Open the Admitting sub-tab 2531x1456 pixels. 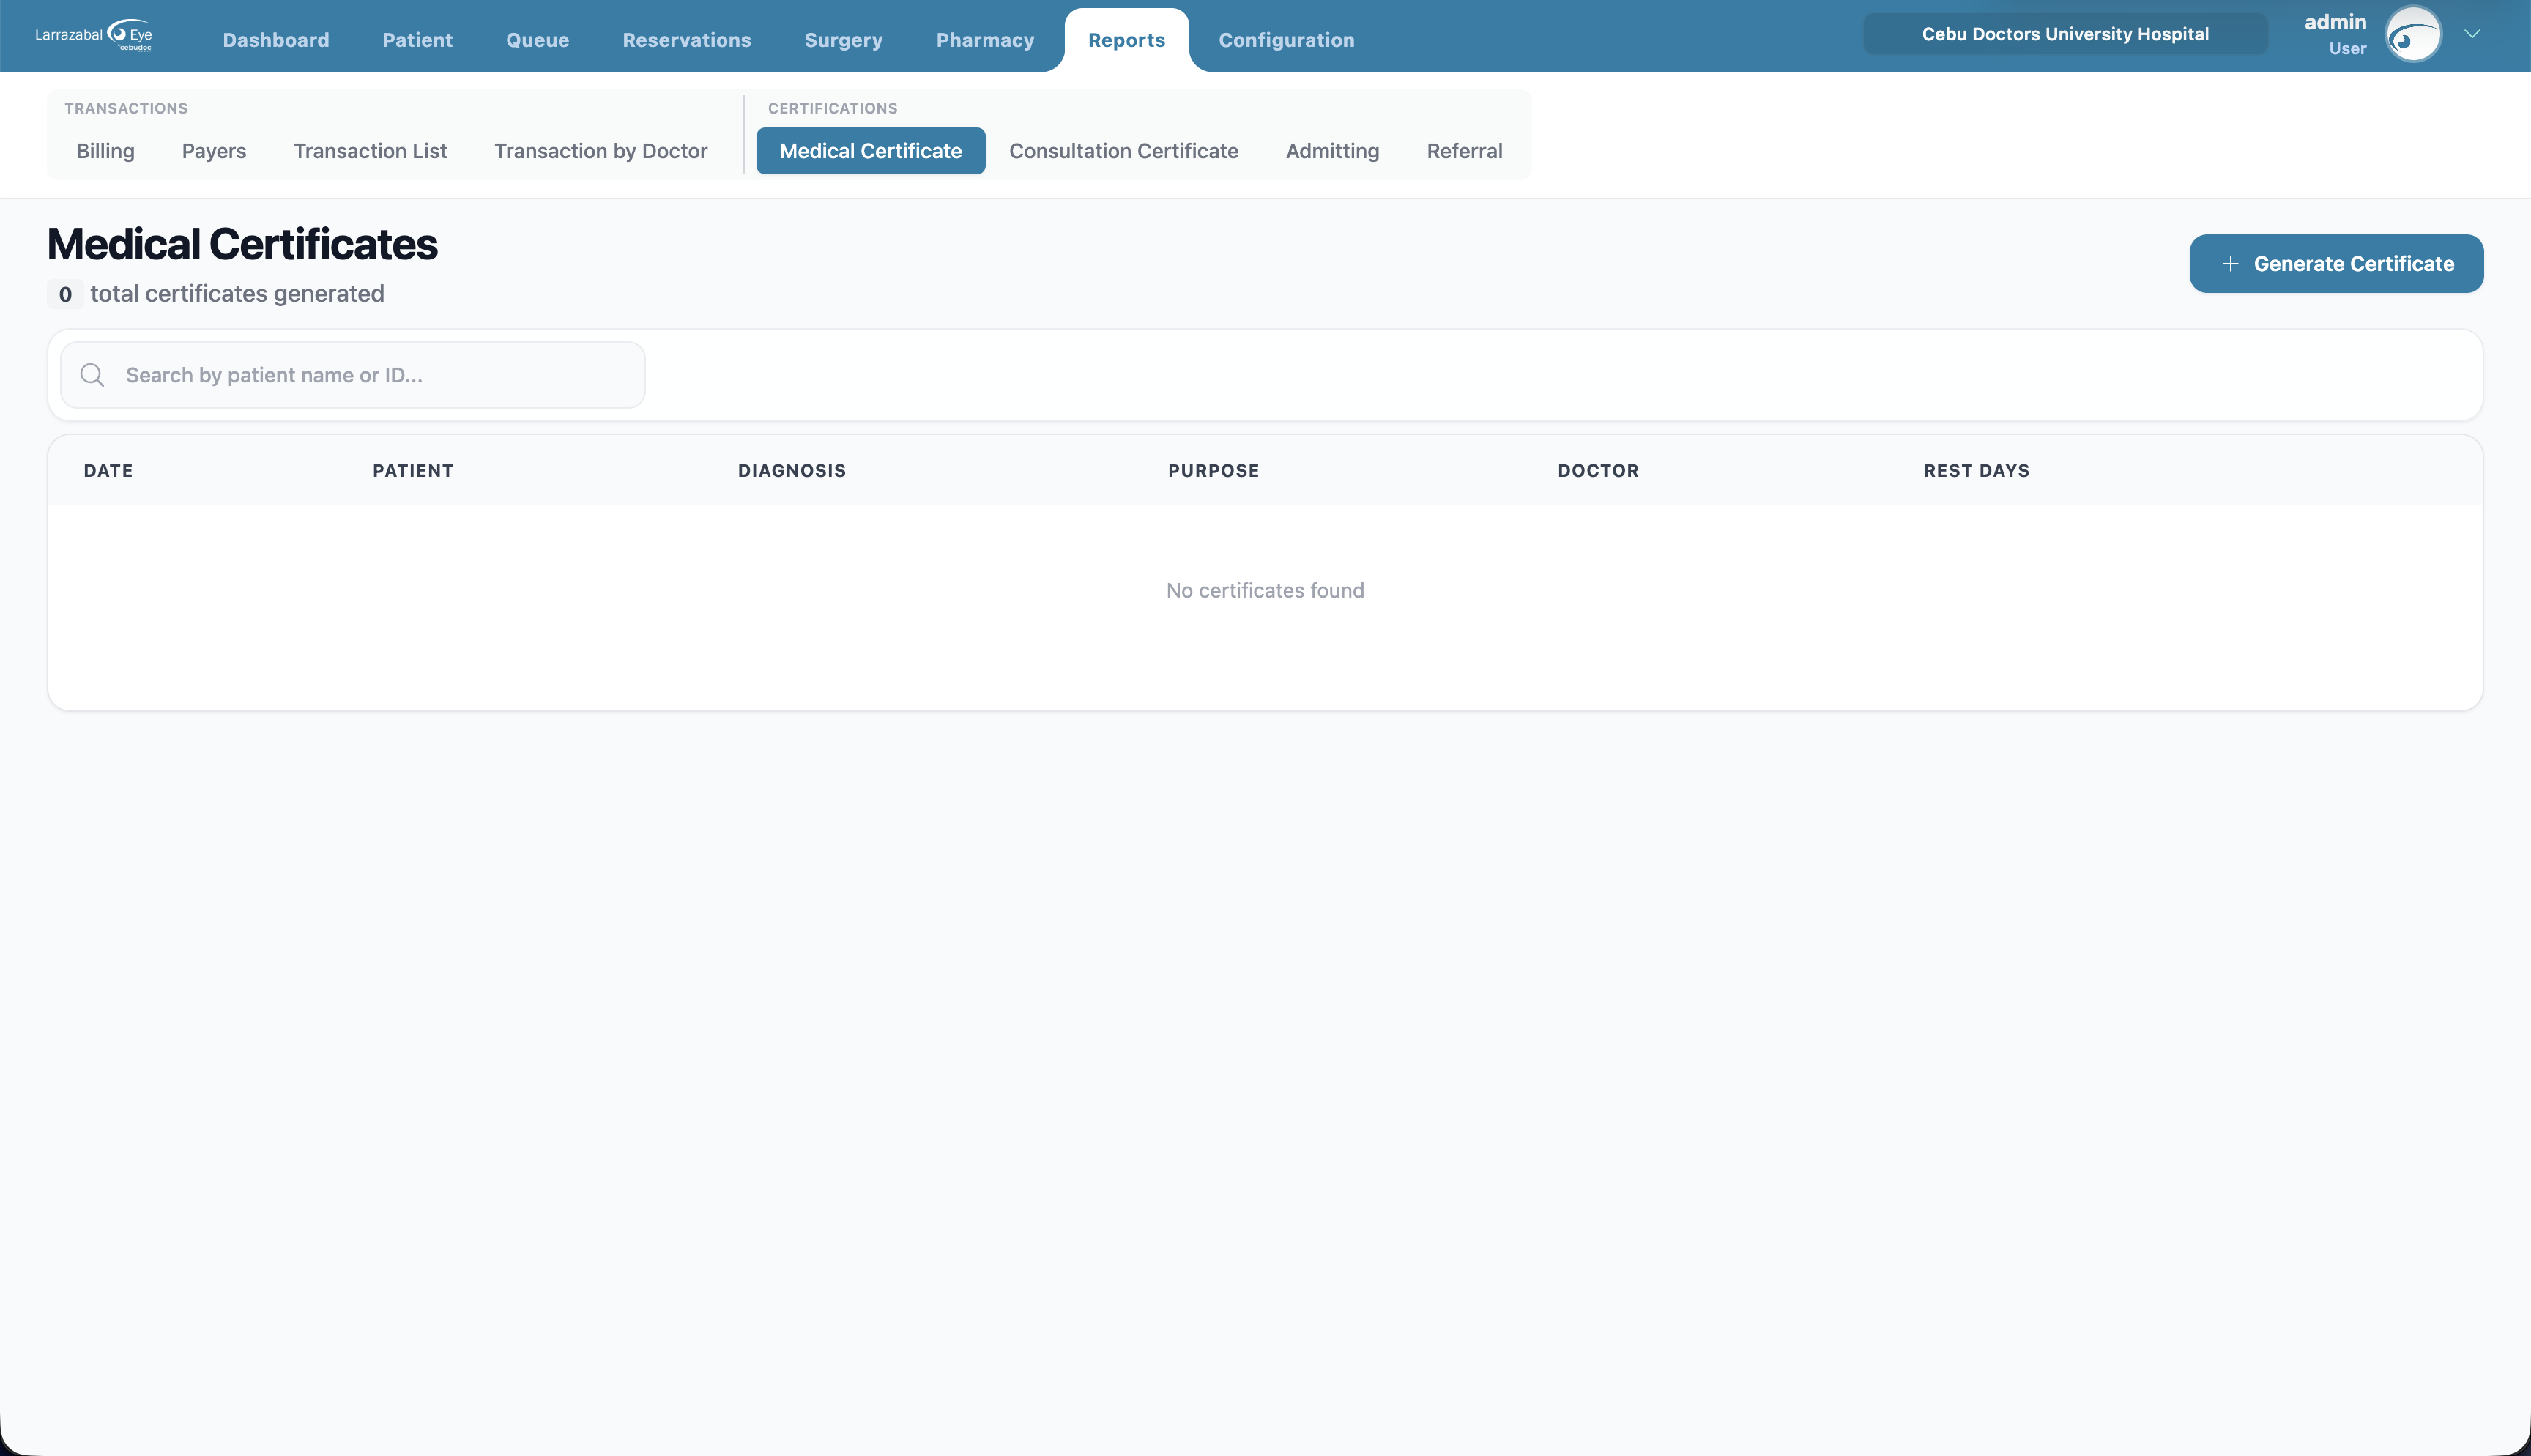pyautogui.click(x=1332, y=151)
